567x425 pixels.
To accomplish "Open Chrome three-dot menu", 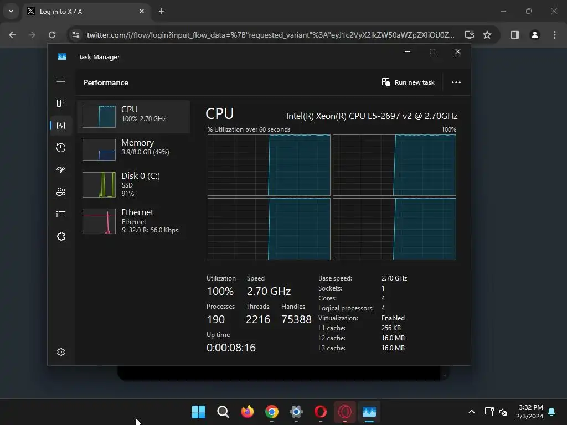I will coord(554,35).
